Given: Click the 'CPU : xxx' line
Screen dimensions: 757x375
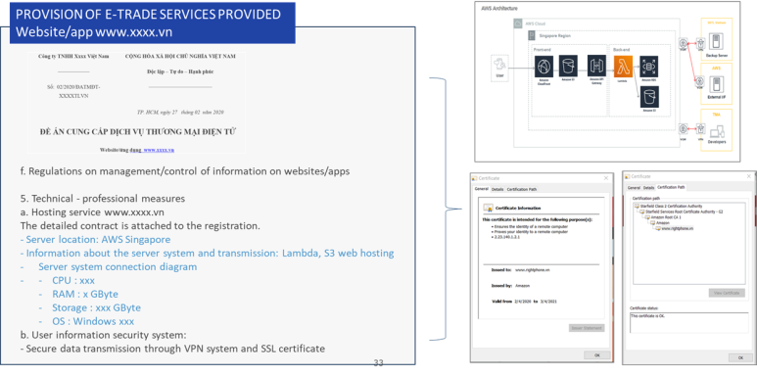Looking at the screenshot, I should point(73,280).
